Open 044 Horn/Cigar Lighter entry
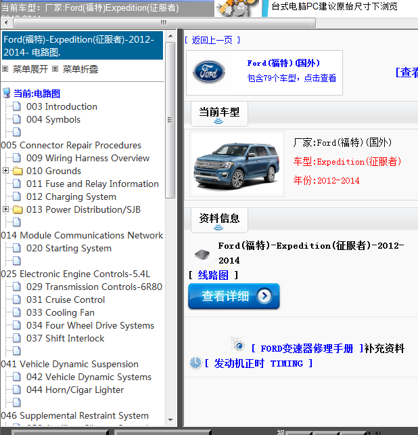The height and width of the screenshot is (435, 418). [x=75, y=390]
